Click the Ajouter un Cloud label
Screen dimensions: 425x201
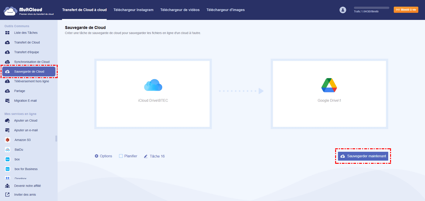pyautogui.click(x=26, y=120)
